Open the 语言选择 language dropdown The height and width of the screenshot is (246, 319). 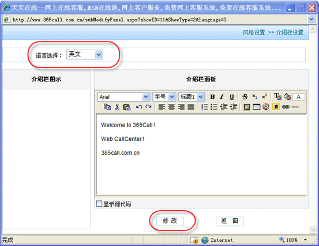85,55
